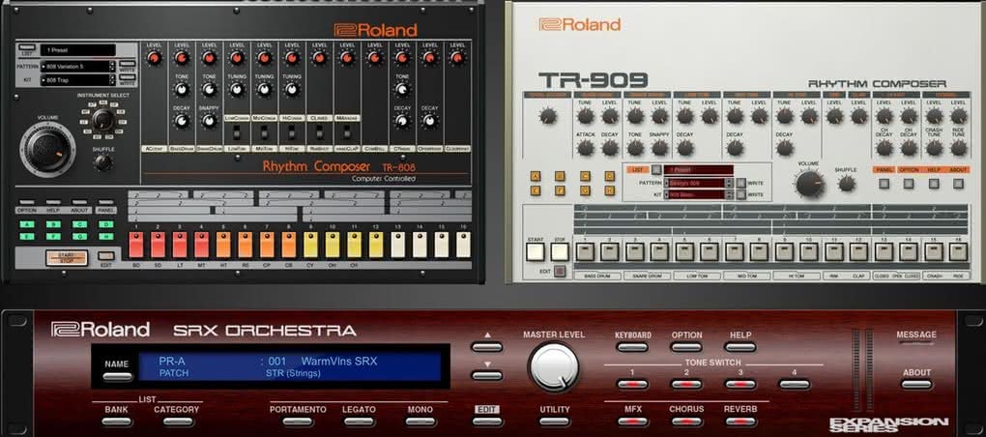
Task: Click START/STOP button on TR-808
Action: coord(66,258)
